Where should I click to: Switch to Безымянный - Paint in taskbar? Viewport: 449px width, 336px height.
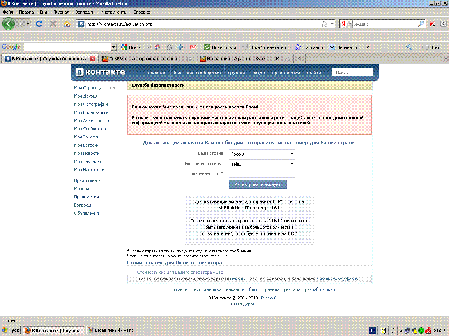[117, 330]
